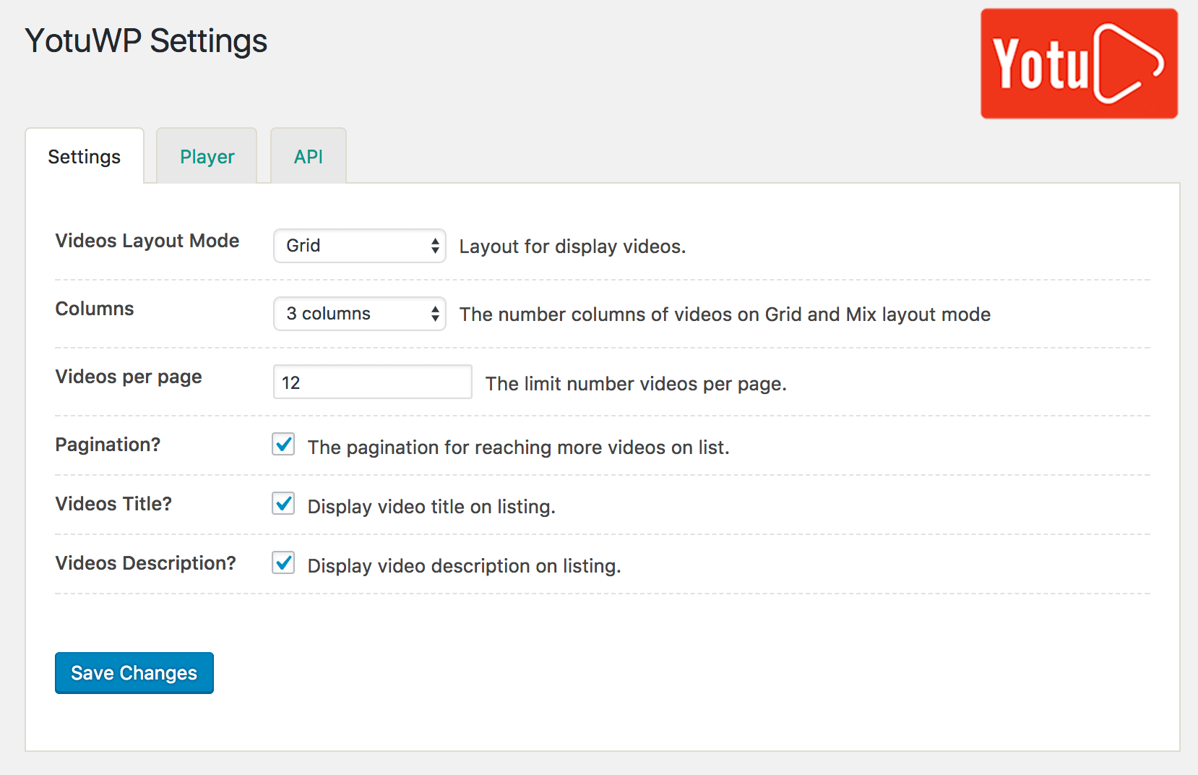Image resolution: width=1198 pixels, height=775 pixels.
Task: Click the Yotu logo image
Action: click(1079, 64)
